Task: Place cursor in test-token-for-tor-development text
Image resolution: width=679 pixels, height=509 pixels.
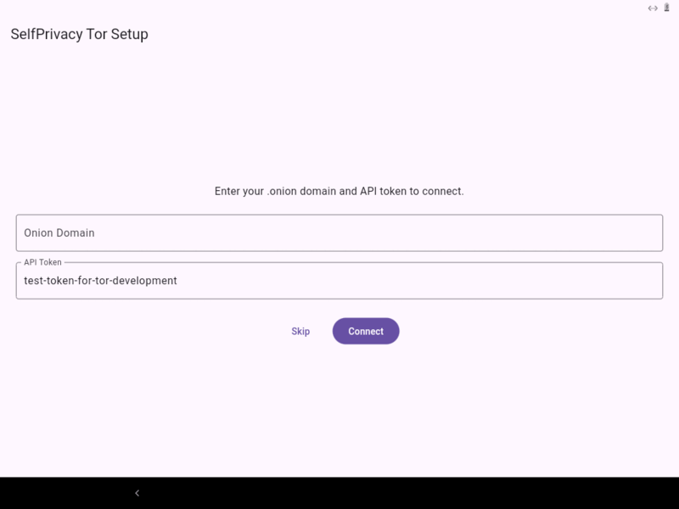Action: 100,281
